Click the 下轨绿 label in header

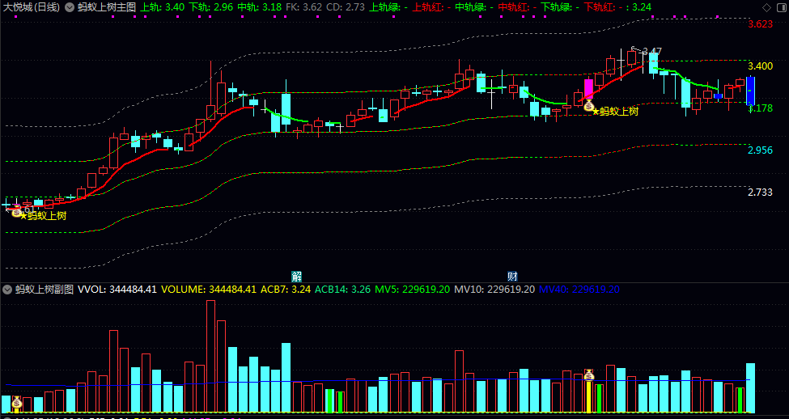[x=557, y=7]
